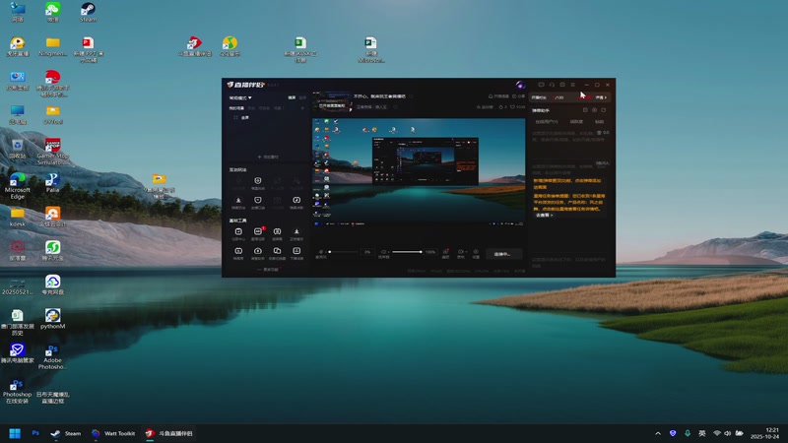Open the Palia desktop shortcut
The image size is (788, 443).
tap(53, 183)
